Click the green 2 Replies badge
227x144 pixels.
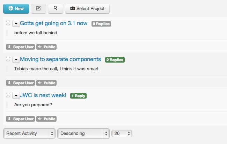(x=115, y=60)
